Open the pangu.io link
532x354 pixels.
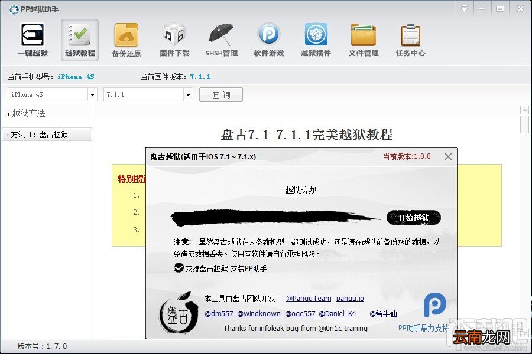click(x=350, y=299)
